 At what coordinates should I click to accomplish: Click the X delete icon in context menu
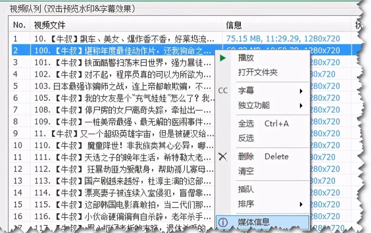223,157
